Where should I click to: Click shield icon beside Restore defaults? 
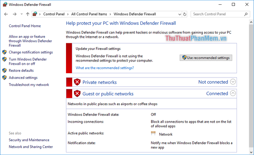pyautogui.click(x=4, y=71)
